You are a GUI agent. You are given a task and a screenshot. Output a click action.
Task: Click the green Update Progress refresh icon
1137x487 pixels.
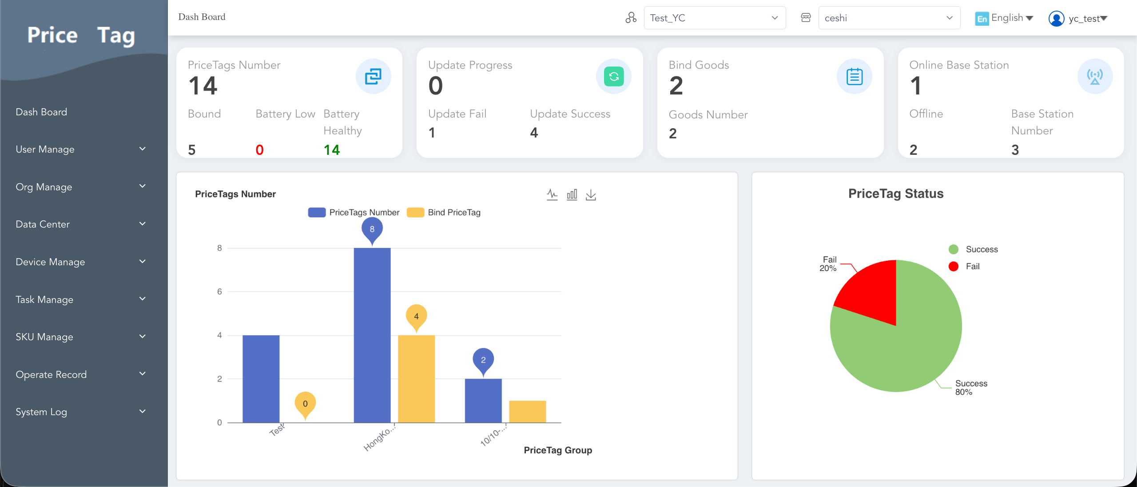tap(614, 76)
